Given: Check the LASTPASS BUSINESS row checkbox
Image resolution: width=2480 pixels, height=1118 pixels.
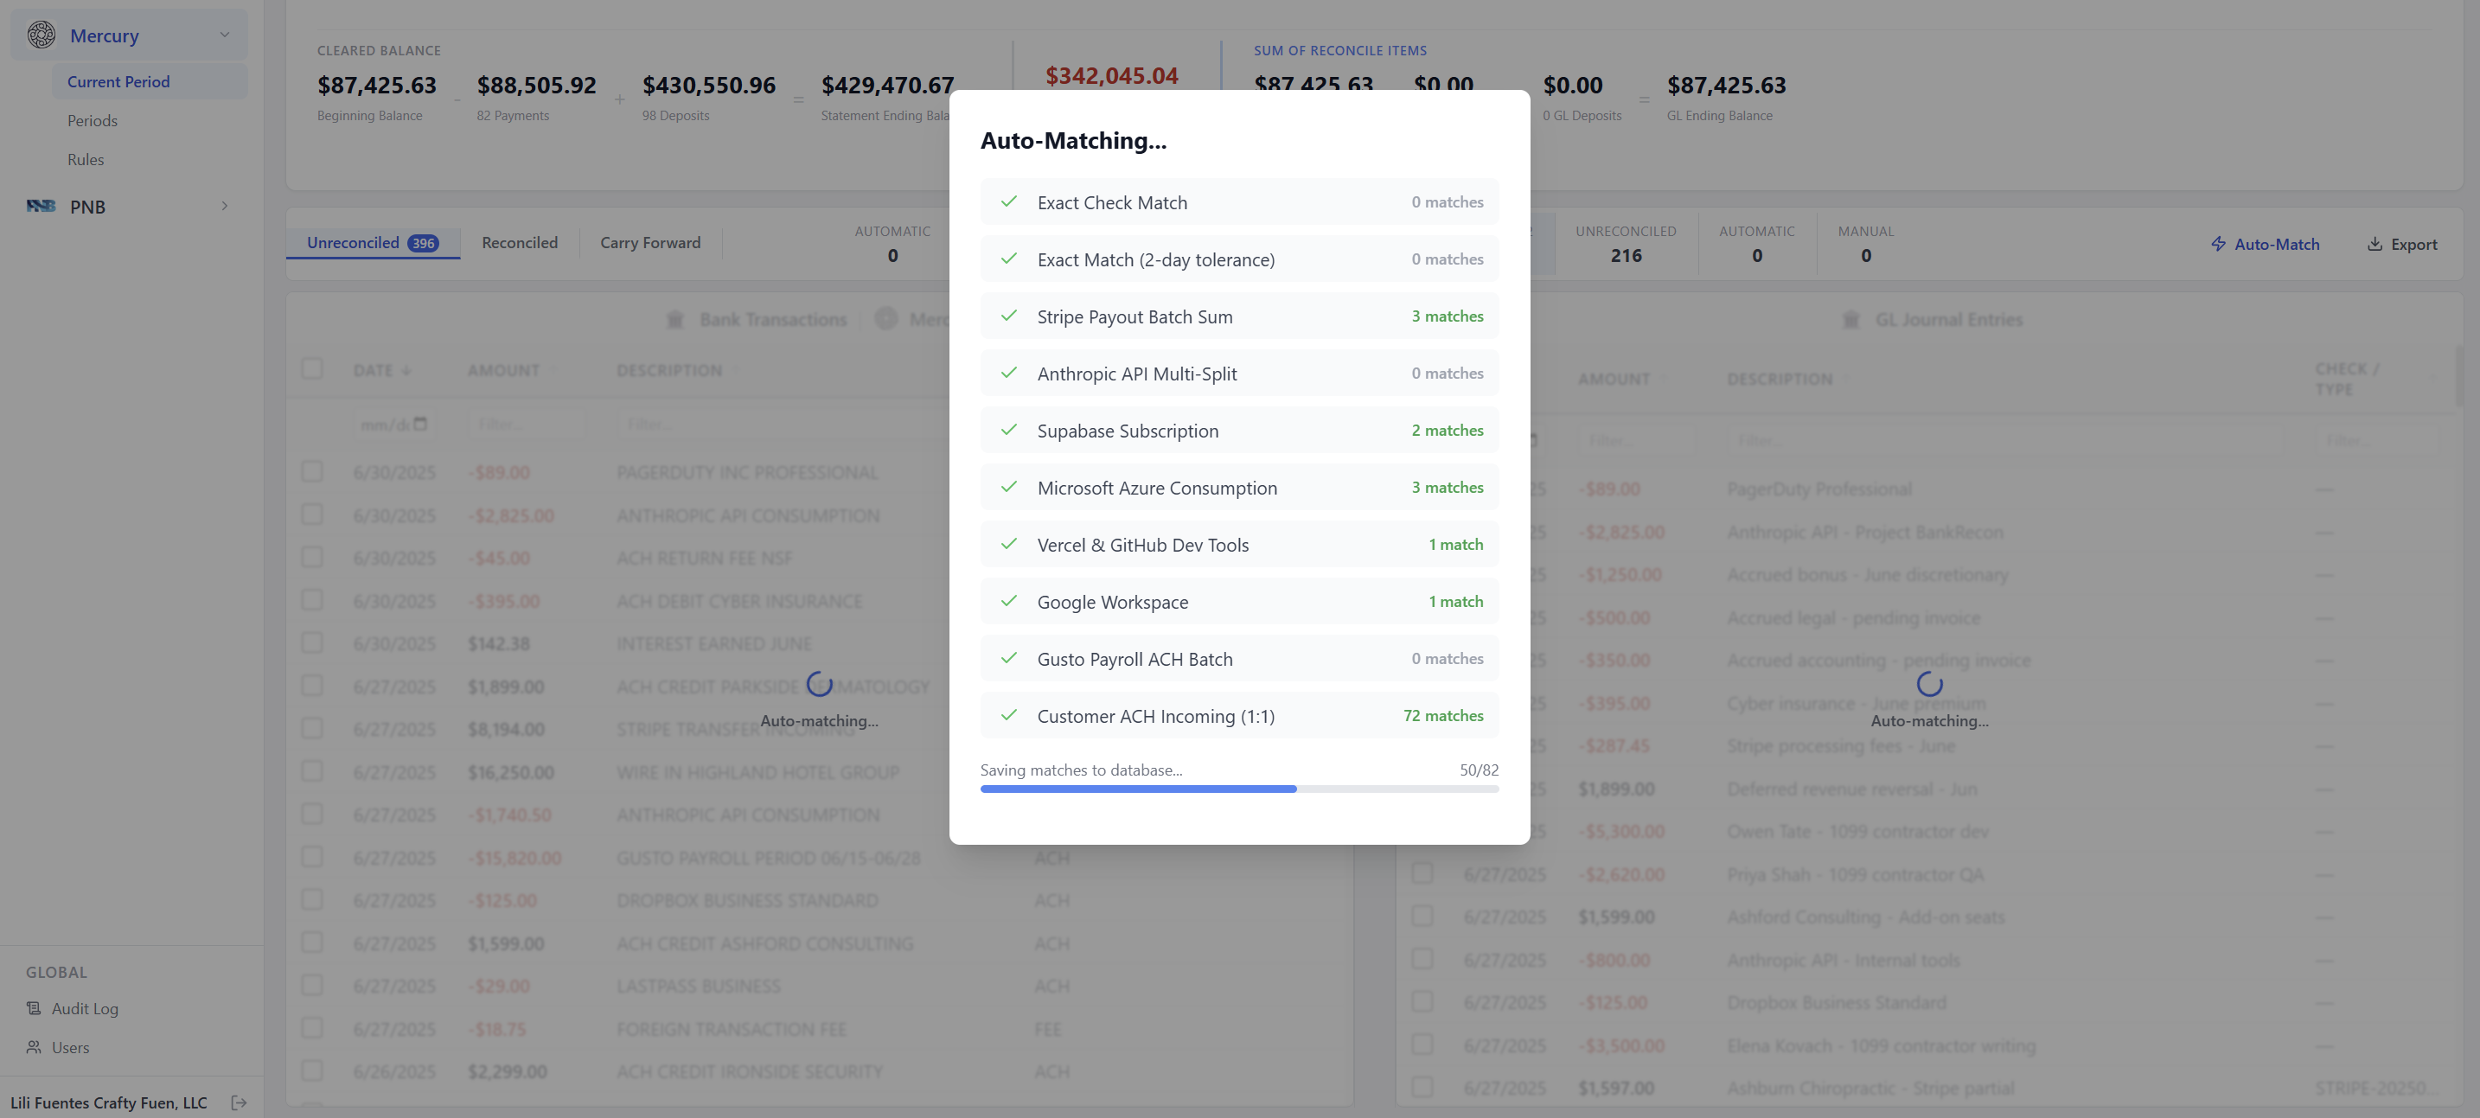Looking at the screenshot, I should click(312, 985).
